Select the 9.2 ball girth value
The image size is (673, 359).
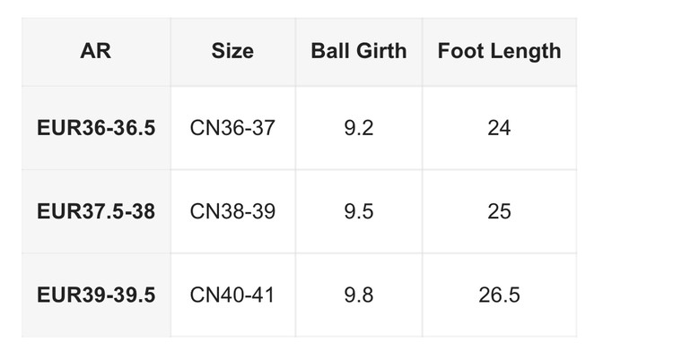tap(359, 128)
